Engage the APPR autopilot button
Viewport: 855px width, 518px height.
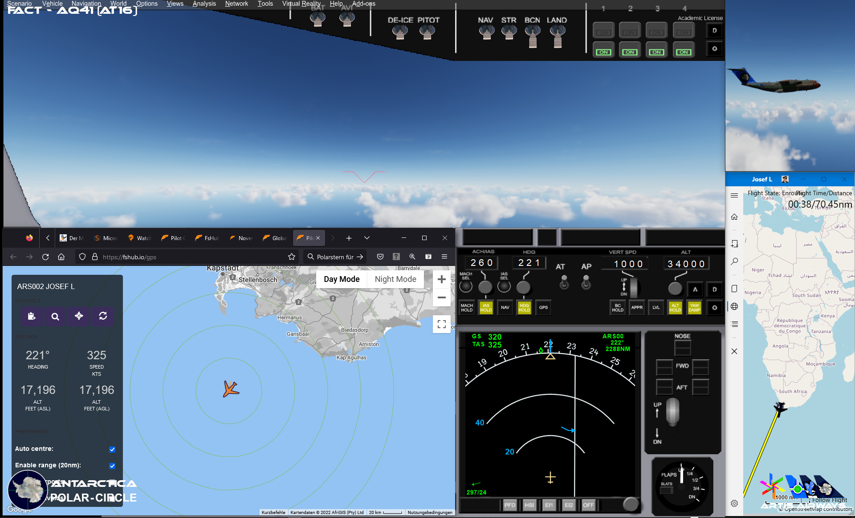point(637,307)
